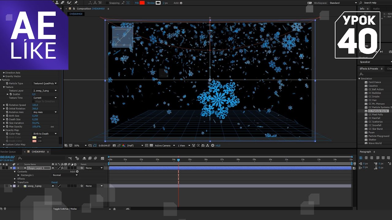Screen dimensions: 392x220
Task: Open the Particle Type dropdown
Action: pos(45,83)
